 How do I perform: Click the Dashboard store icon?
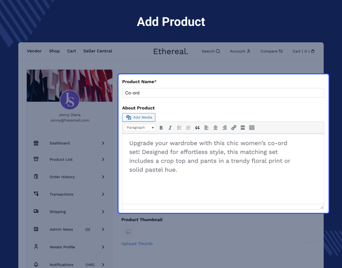pyautogui.click(x=36, y=143)
